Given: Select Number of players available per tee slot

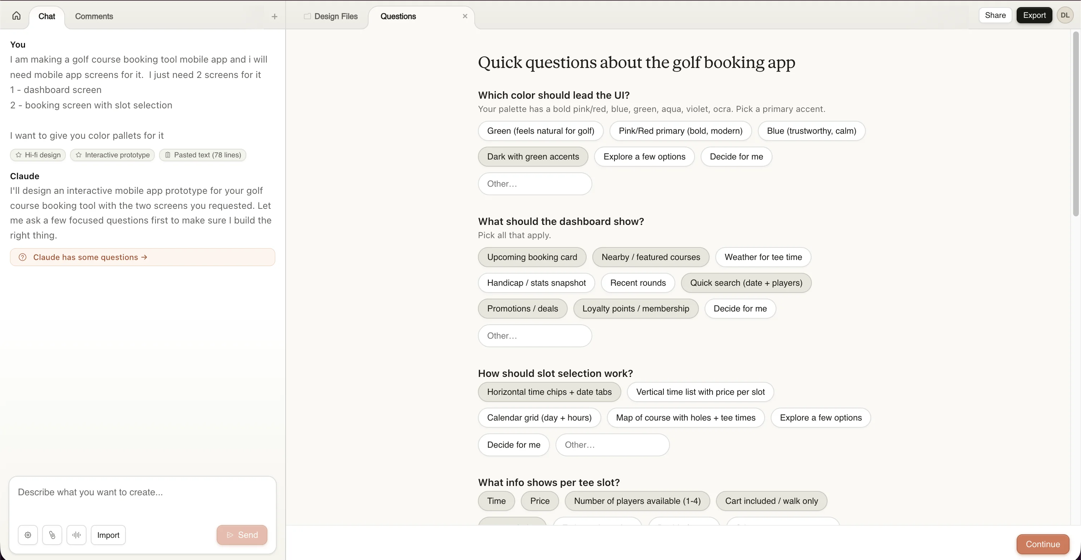Looking at the screenshot, I should [x=637, y=501].
